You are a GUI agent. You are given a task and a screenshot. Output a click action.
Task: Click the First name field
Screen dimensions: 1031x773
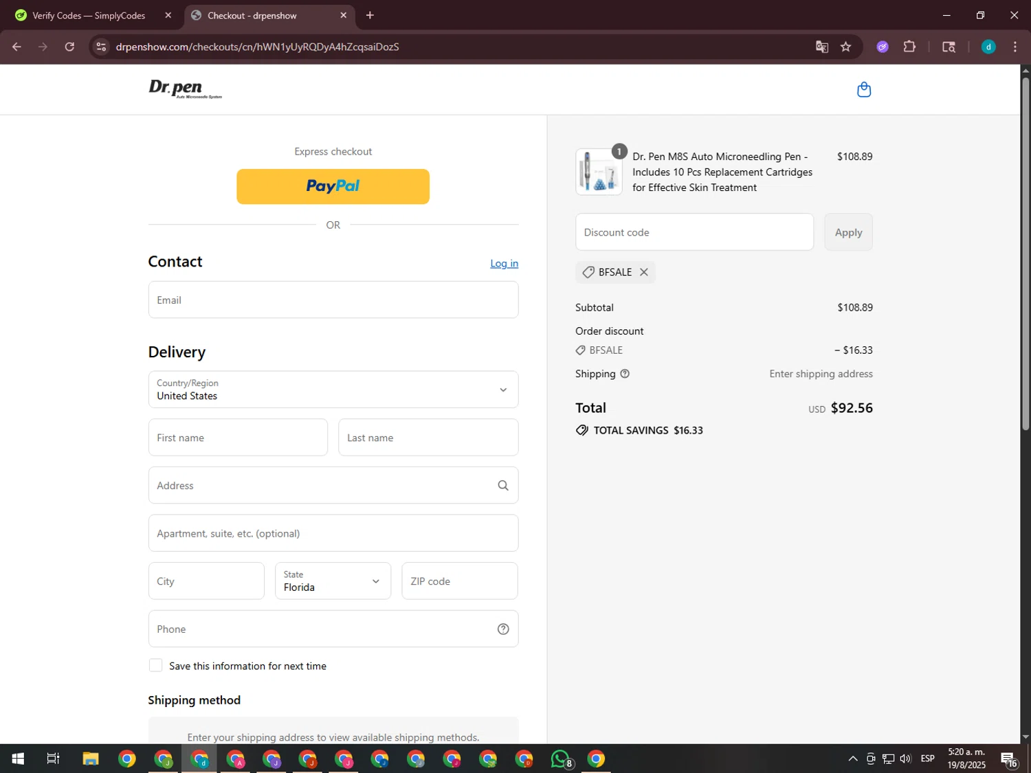[x=238, y=438]
